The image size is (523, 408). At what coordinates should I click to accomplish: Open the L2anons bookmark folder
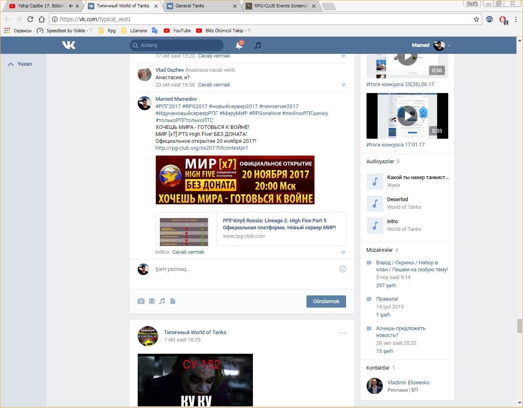pyautogui.click(x=134, y=31)
